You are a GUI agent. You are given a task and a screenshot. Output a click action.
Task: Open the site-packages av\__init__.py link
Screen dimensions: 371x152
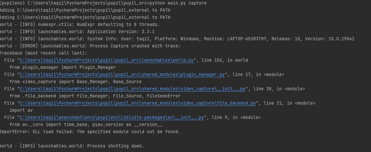[x=112, y=117]
